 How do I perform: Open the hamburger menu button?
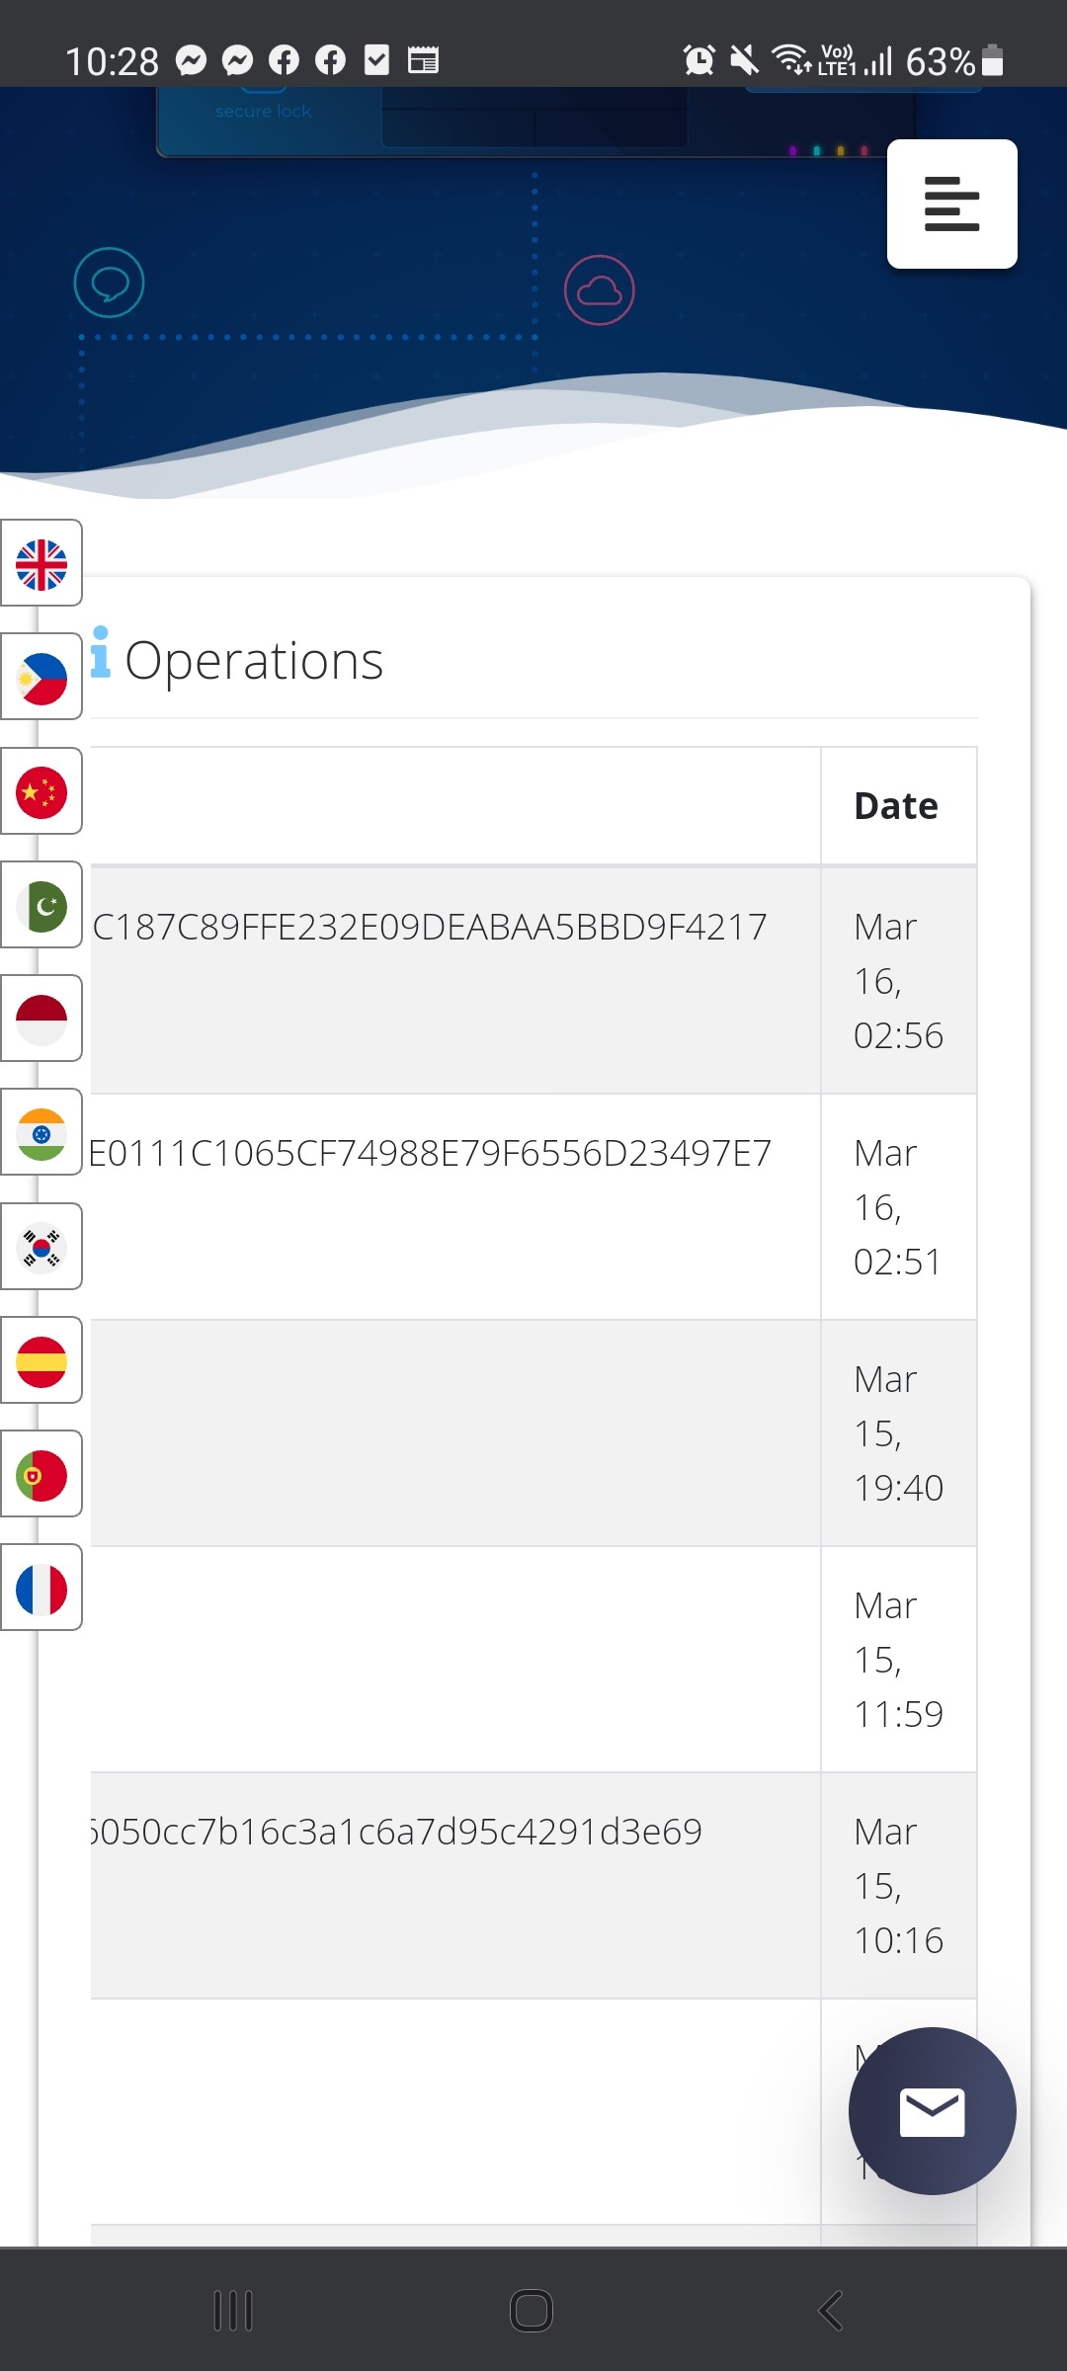(951, 204)
